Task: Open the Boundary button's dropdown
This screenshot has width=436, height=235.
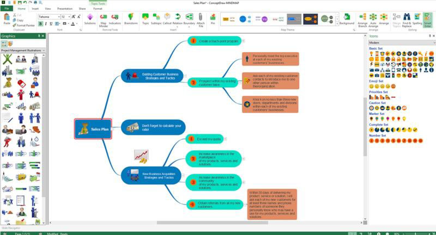Action: pos(189,27)
